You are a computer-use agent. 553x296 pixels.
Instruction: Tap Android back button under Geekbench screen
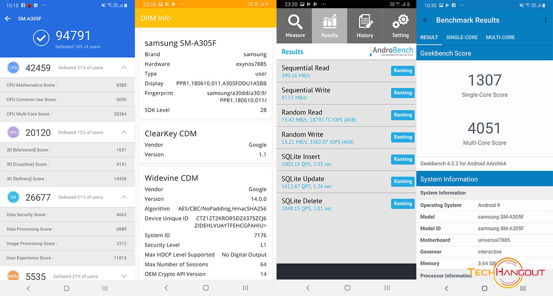point(446,288)
